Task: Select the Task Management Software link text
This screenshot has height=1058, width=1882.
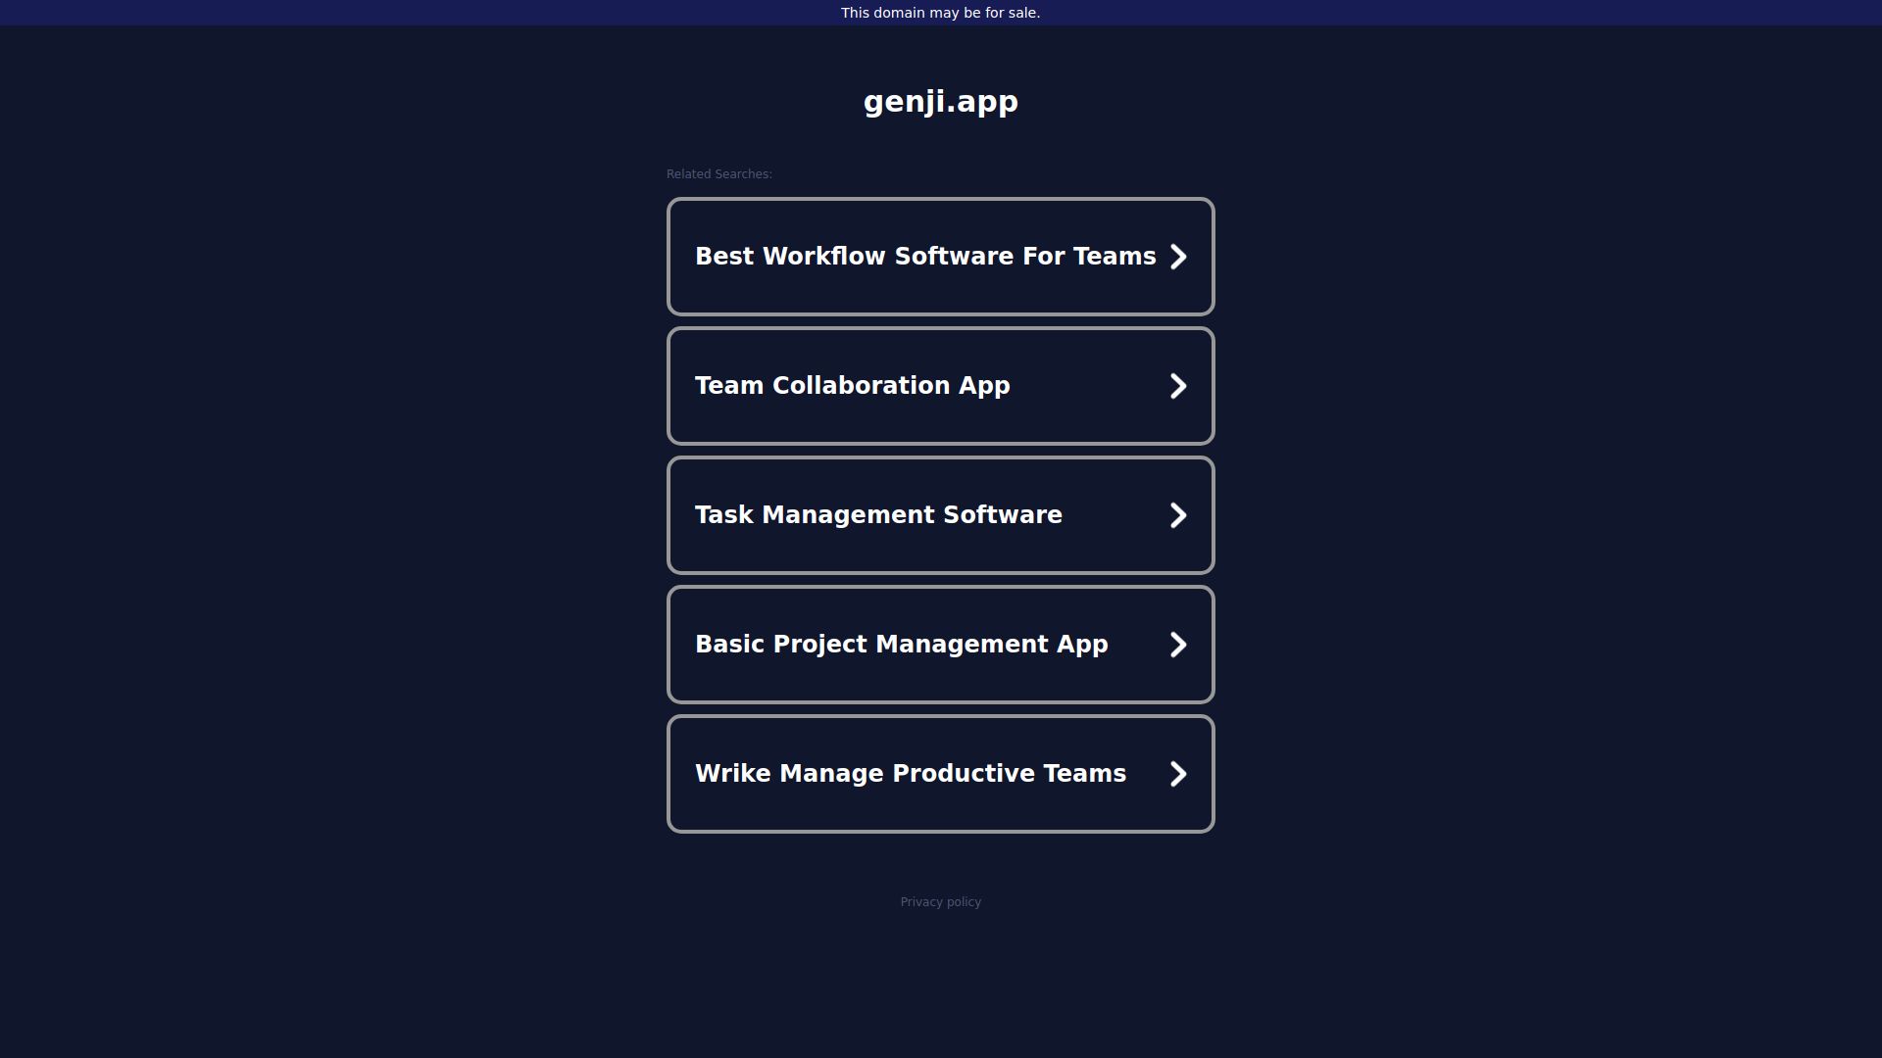Action: point(878,515)
